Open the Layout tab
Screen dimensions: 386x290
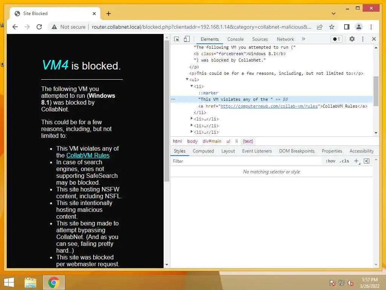point(228,151)
